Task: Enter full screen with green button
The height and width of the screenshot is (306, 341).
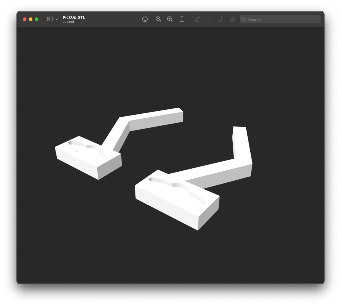Action: click(x=37, y=19)
